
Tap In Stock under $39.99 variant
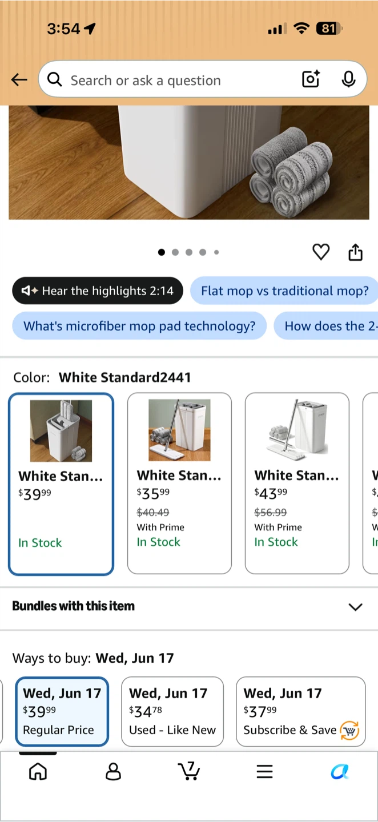coord(40,543)
